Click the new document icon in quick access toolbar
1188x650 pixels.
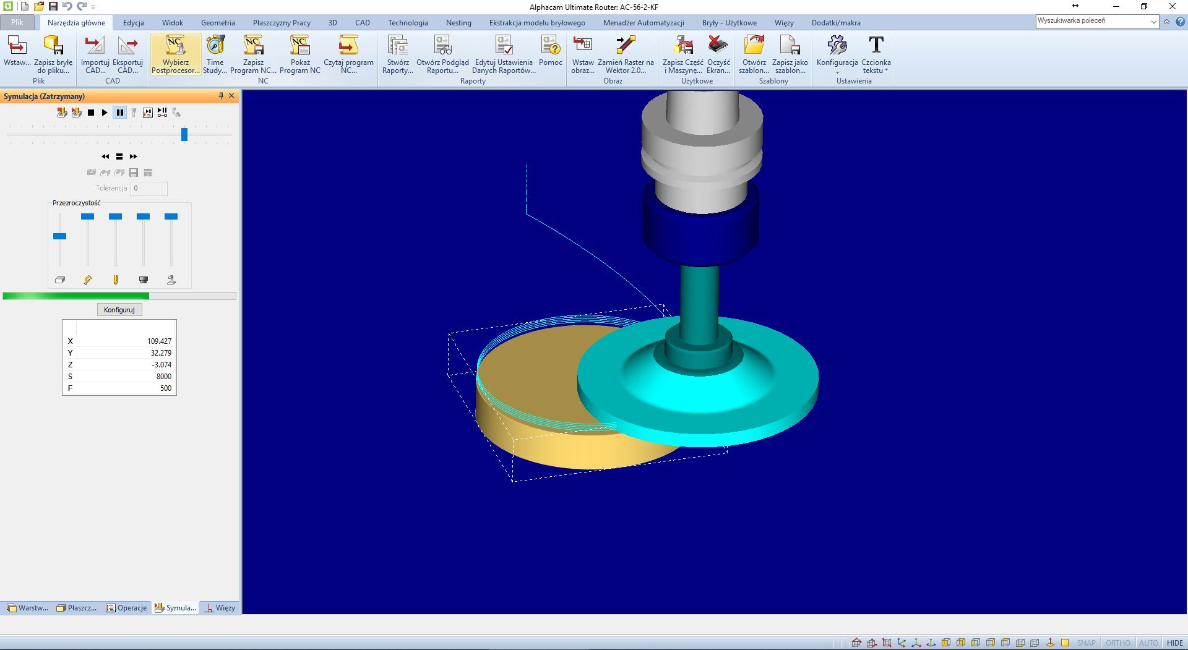pos(24,7)
